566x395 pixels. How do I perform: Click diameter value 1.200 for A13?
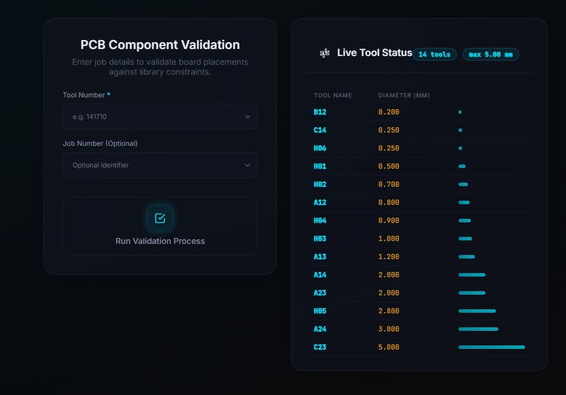click(389, 257)
